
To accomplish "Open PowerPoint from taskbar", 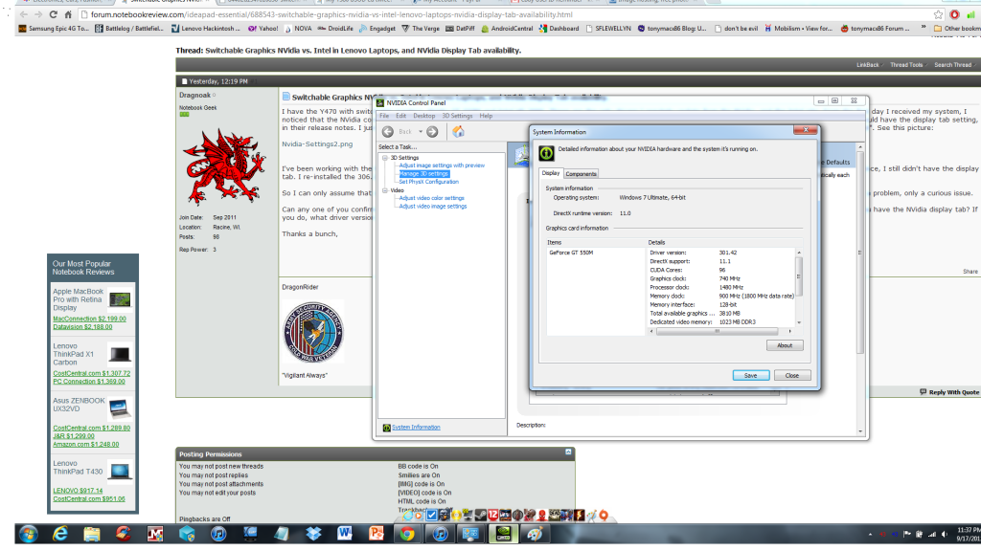I will 376,534.
